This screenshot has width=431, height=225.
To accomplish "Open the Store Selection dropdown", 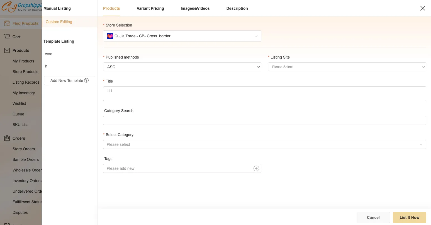I will pos(182,36).
